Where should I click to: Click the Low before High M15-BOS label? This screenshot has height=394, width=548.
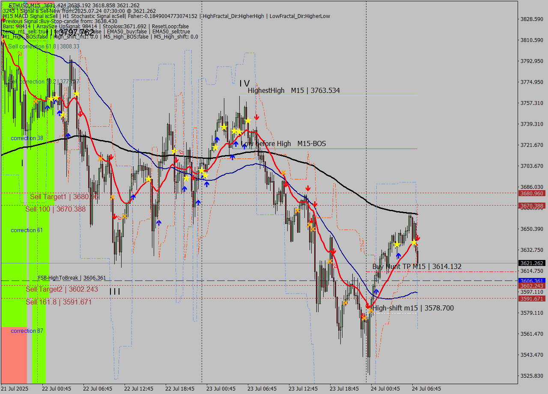[283, 143]
